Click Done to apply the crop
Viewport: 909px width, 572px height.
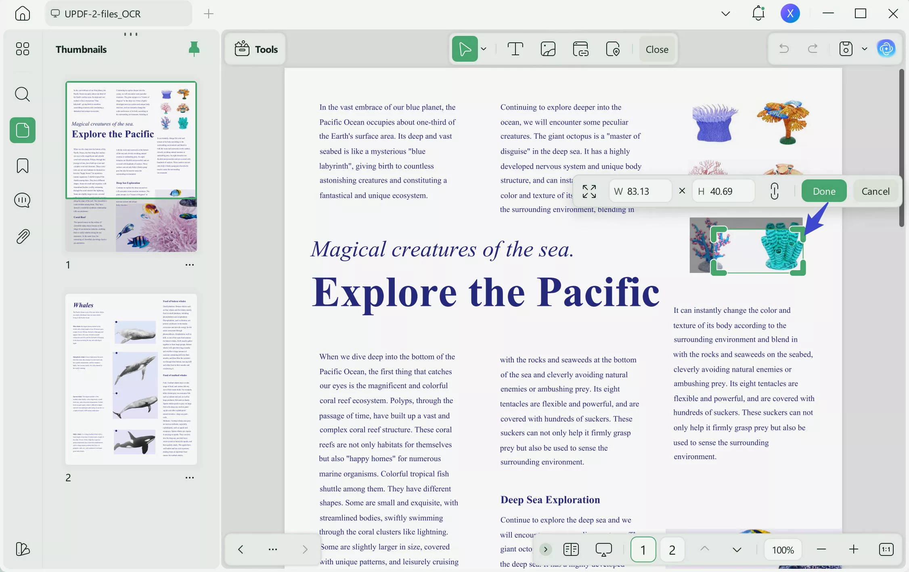coord(824,191)
